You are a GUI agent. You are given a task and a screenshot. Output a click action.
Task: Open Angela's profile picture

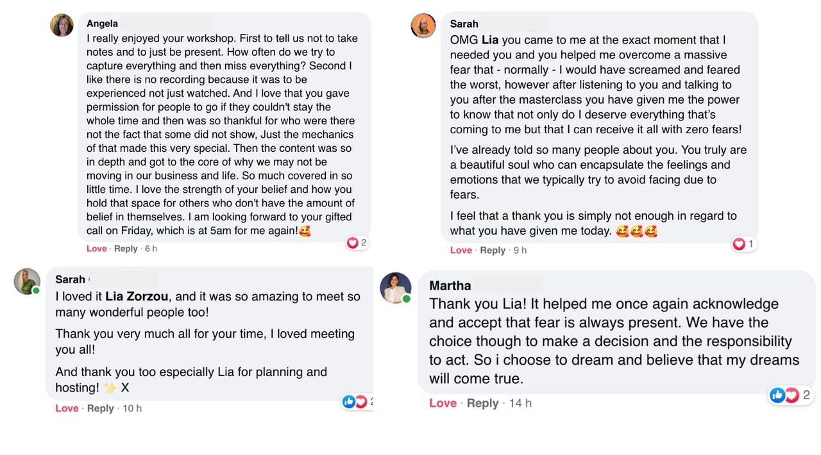pos(62,25)
